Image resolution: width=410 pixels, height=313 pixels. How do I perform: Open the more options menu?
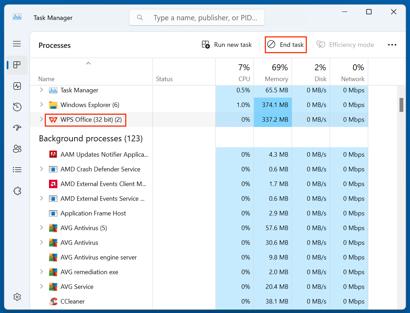pyautogui.click(x=392, y=44)
